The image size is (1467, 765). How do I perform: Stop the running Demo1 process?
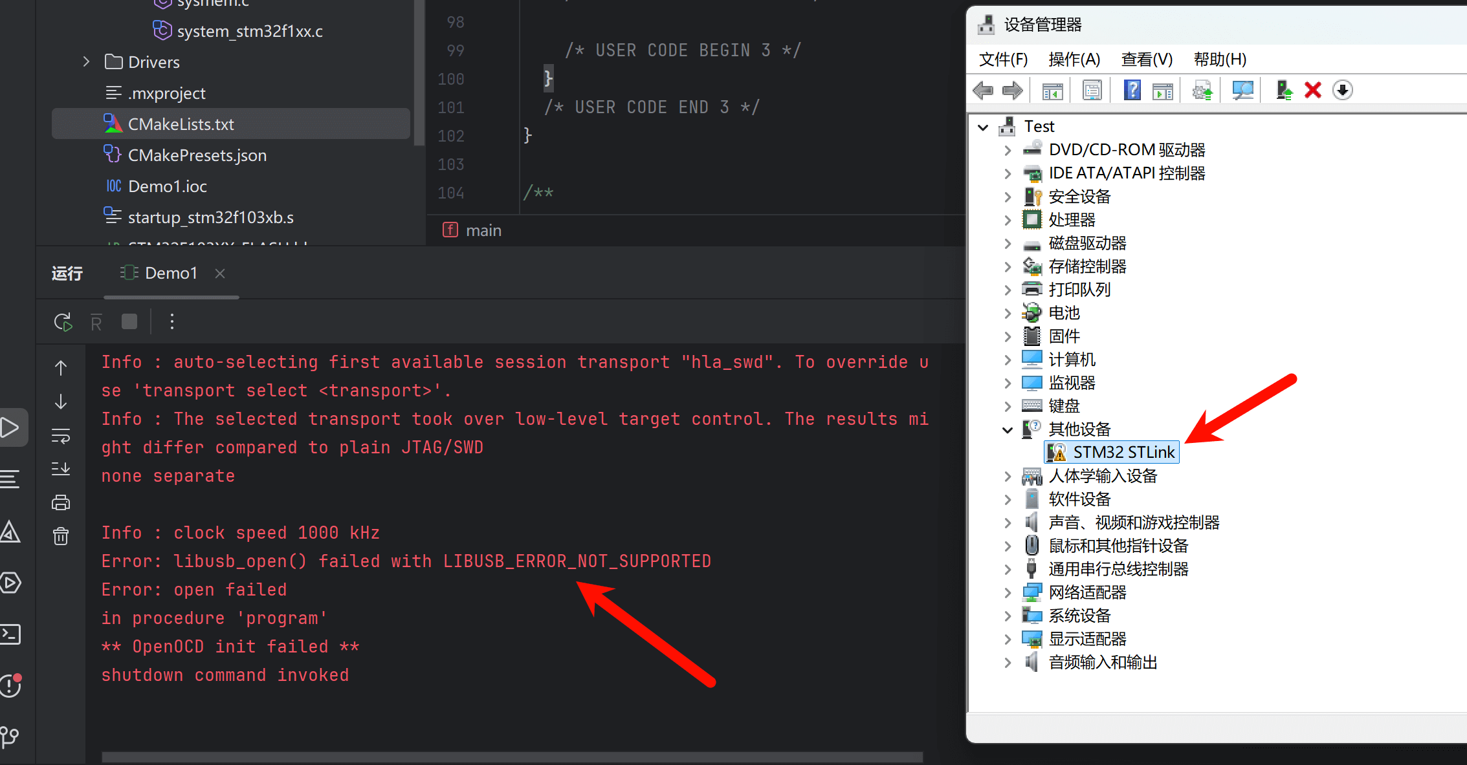click(x=129, y=321)
